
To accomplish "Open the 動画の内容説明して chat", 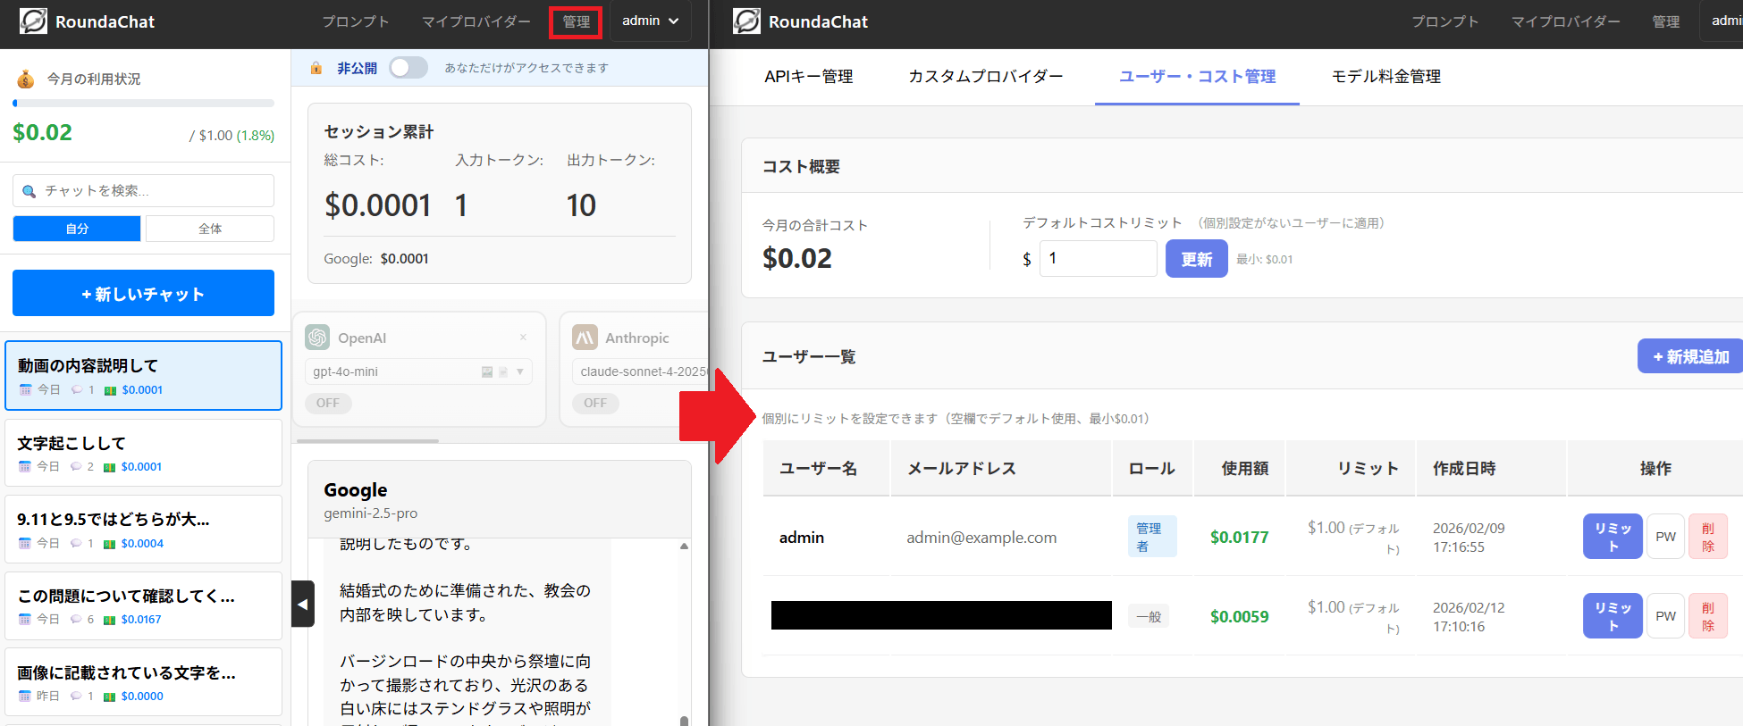I will click(x=143, y=376).
